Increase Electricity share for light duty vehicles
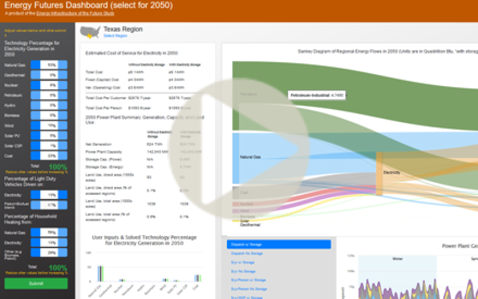The image size is (478, 299). pos(67,195)
